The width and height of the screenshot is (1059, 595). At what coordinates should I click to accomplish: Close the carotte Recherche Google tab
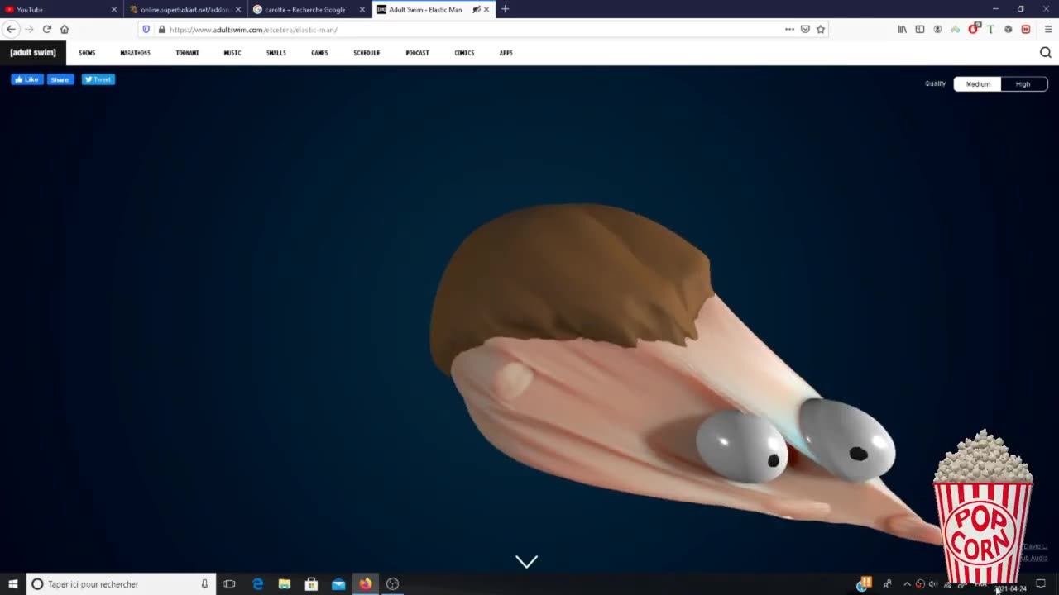click(x=362, y=10)
